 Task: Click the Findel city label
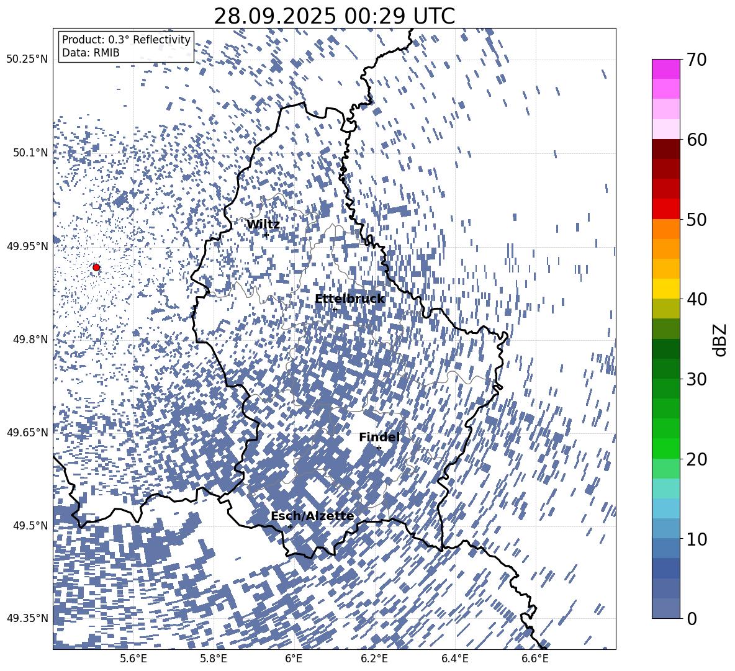379,437
